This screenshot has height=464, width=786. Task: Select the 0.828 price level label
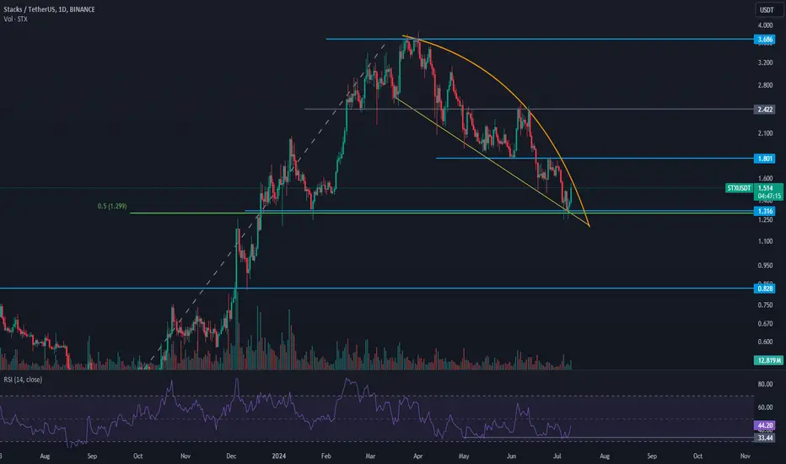tap(764, 289)
